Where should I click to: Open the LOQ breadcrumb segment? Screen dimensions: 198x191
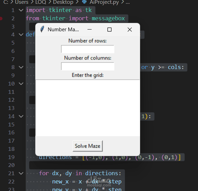40,2
